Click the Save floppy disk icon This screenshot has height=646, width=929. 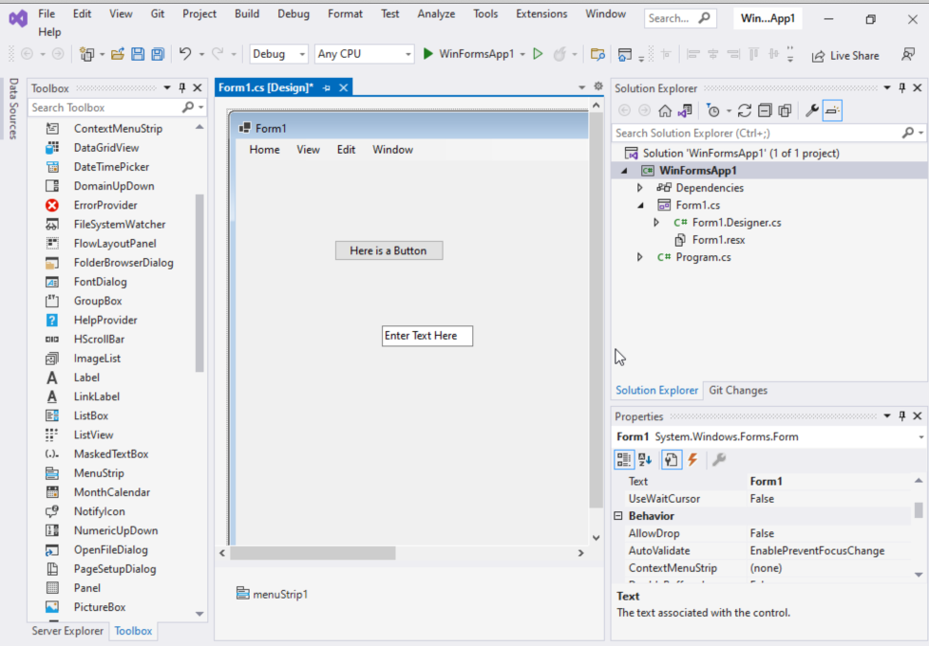point(138,54)
